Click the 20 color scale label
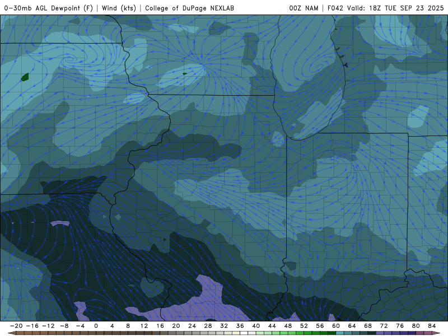This screenshot has width=448, height=336. 176,326
